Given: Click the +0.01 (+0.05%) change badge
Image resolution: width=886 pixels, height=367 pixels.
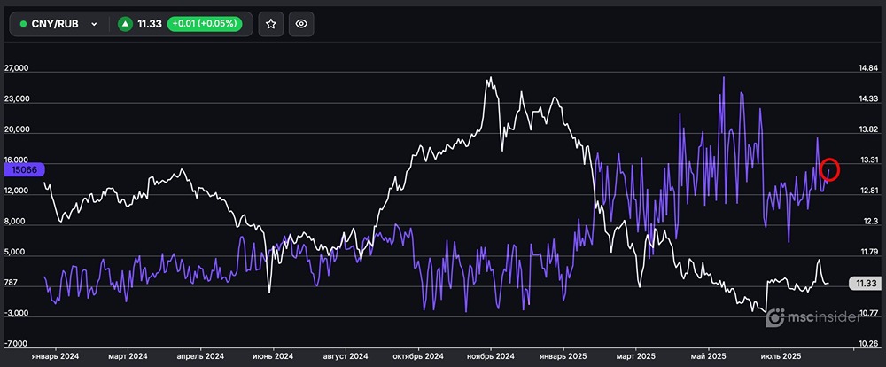Looking at the screenshot, I should click(203, 24).
